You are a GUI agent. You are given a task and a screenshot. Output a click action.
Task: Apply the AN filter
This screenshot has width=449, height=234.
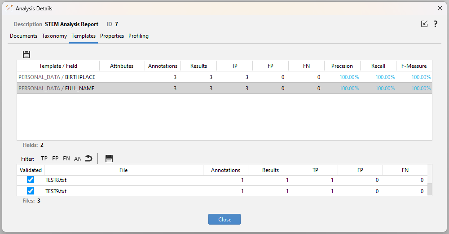point(78,159)
